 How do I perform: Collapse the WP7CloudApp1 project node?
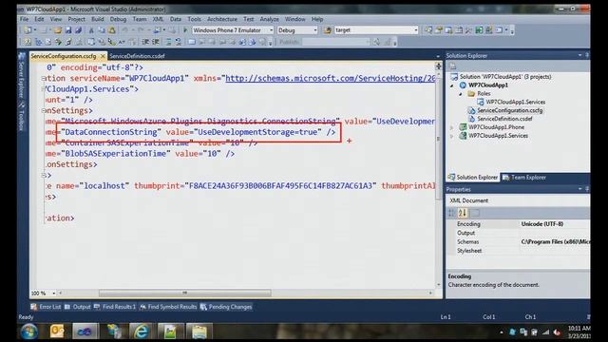coord(452,85)
